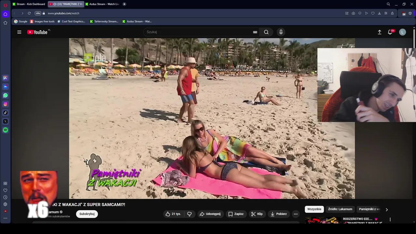The image size is (416, 234).
Task: View site security lock icon
Action: (x=44, y=13)
